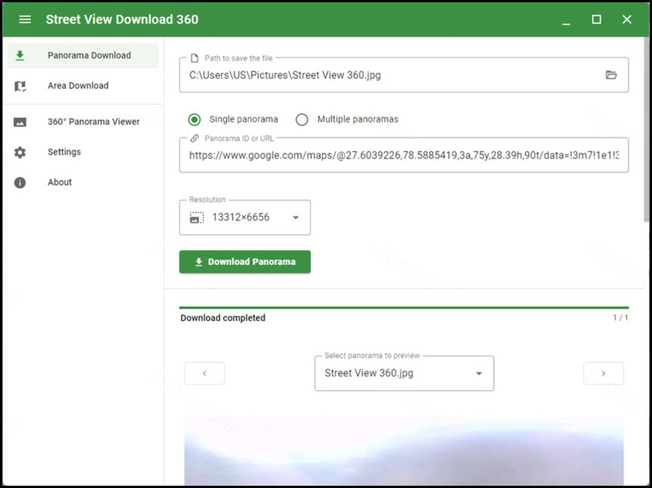The width and height of the screenshot is (652, 488).
Task: Switch to Area Download section
Action: [x=83, y=86]
